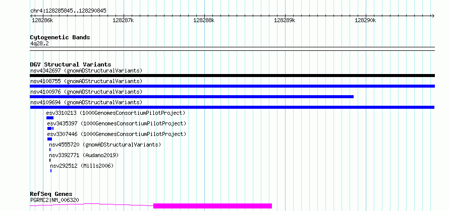This screenshot has width=449, height=211.
Task: Click the RefSeq Genes track title
Action: (x=51, y=194)
